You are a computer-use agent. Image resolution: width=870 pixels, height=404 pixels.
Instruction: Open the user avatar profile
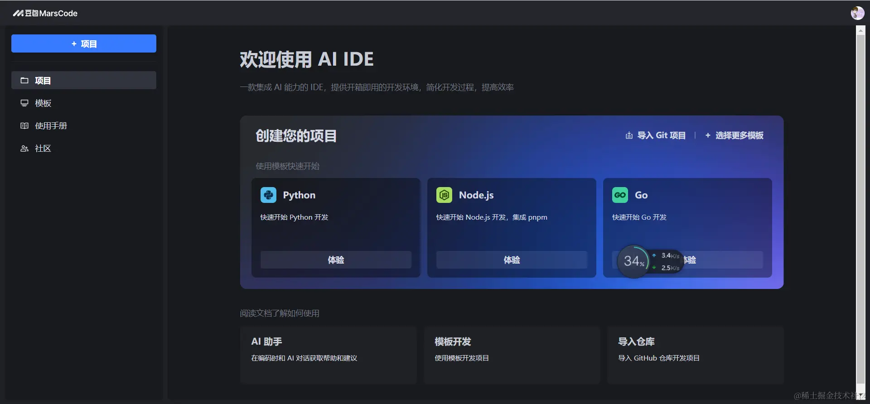(x=857, y=13)
